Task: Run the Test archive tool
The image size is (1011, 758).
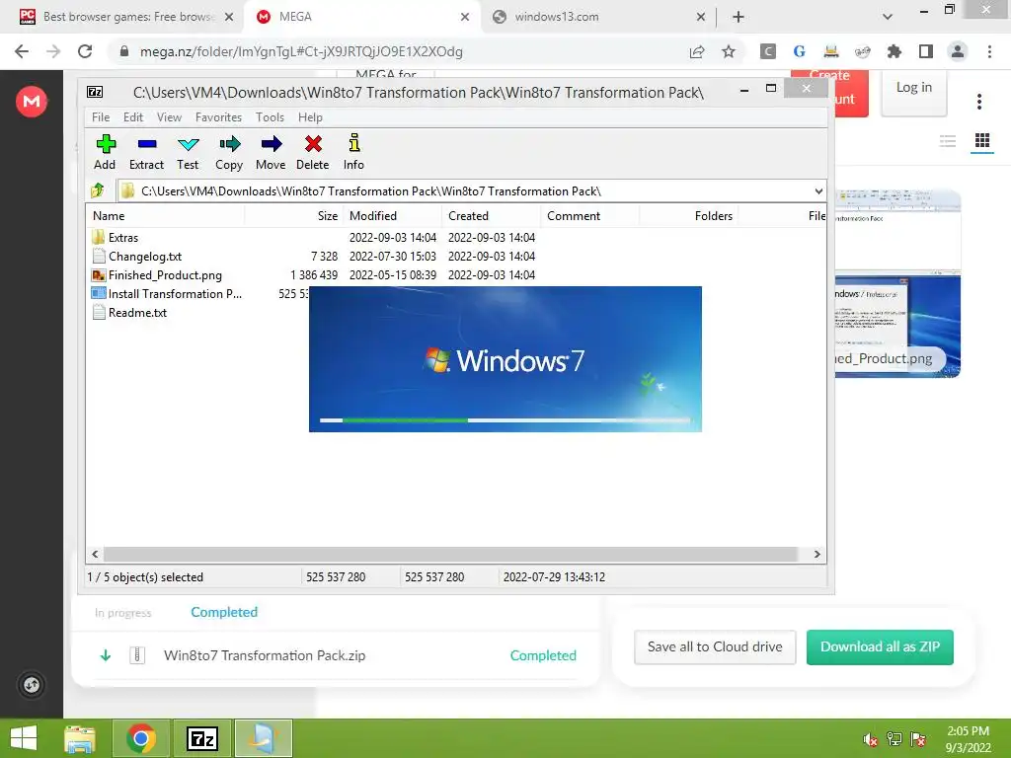Action: [x=188, y=153]
